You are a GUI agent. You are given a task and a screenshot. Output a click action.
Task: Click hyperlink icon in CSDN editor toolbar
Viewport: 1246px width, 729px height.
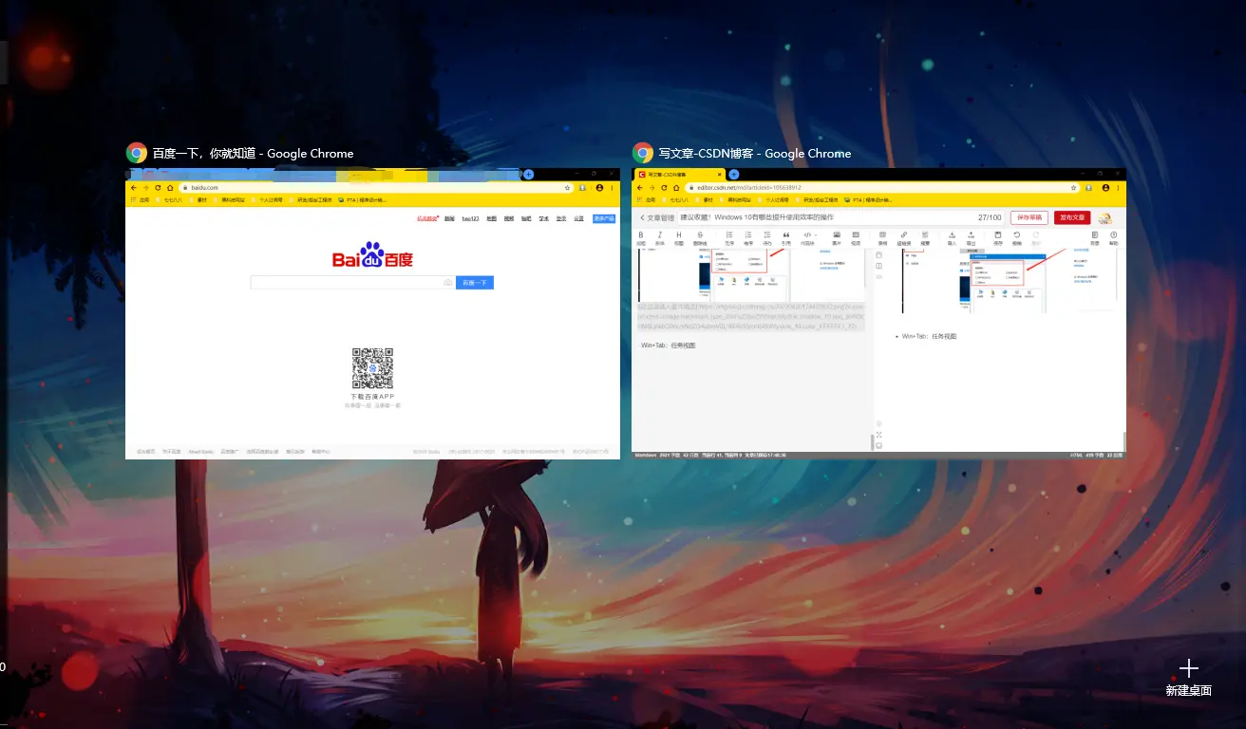904,234
